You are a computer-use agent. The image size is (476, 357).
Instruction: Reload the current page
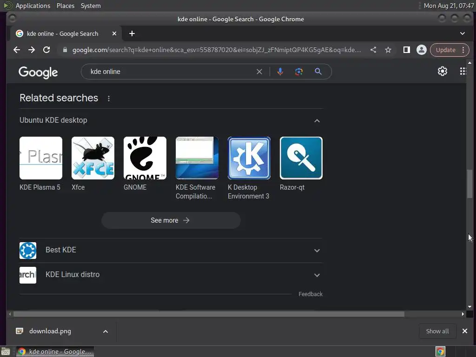[46, 50]
